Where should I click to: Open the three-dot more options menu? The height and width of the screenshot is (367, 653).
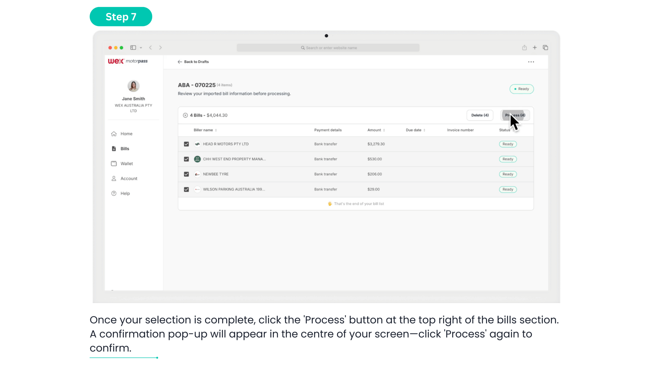[531, 62]
